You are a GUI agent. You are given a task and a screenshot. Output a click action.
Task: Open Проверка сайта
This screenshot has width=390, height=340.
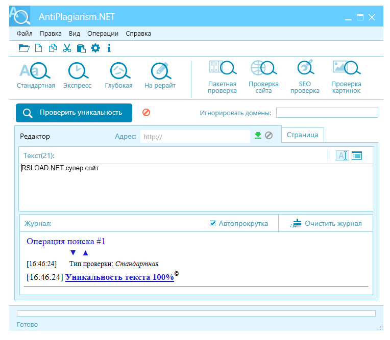263,77
